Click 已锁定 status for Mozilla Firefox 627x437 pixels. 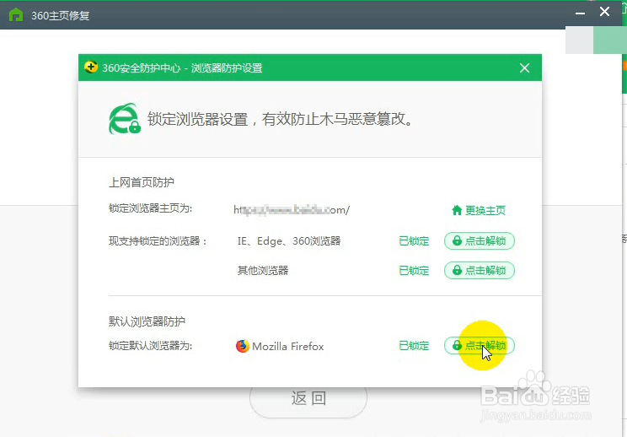(414, 346)
